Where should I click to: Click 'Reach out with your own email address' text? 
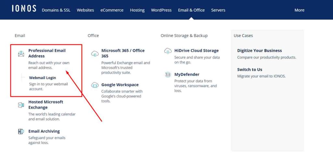point(49,65)
